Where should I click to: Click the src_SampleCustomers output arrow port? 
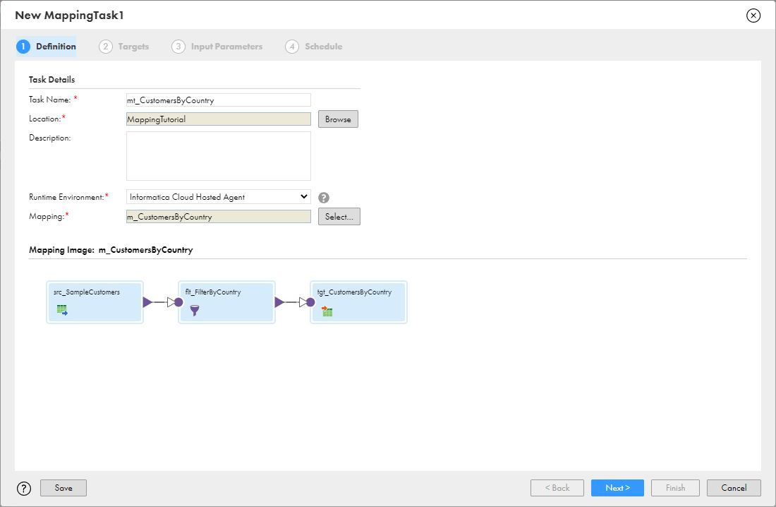[x=147, y=302]
